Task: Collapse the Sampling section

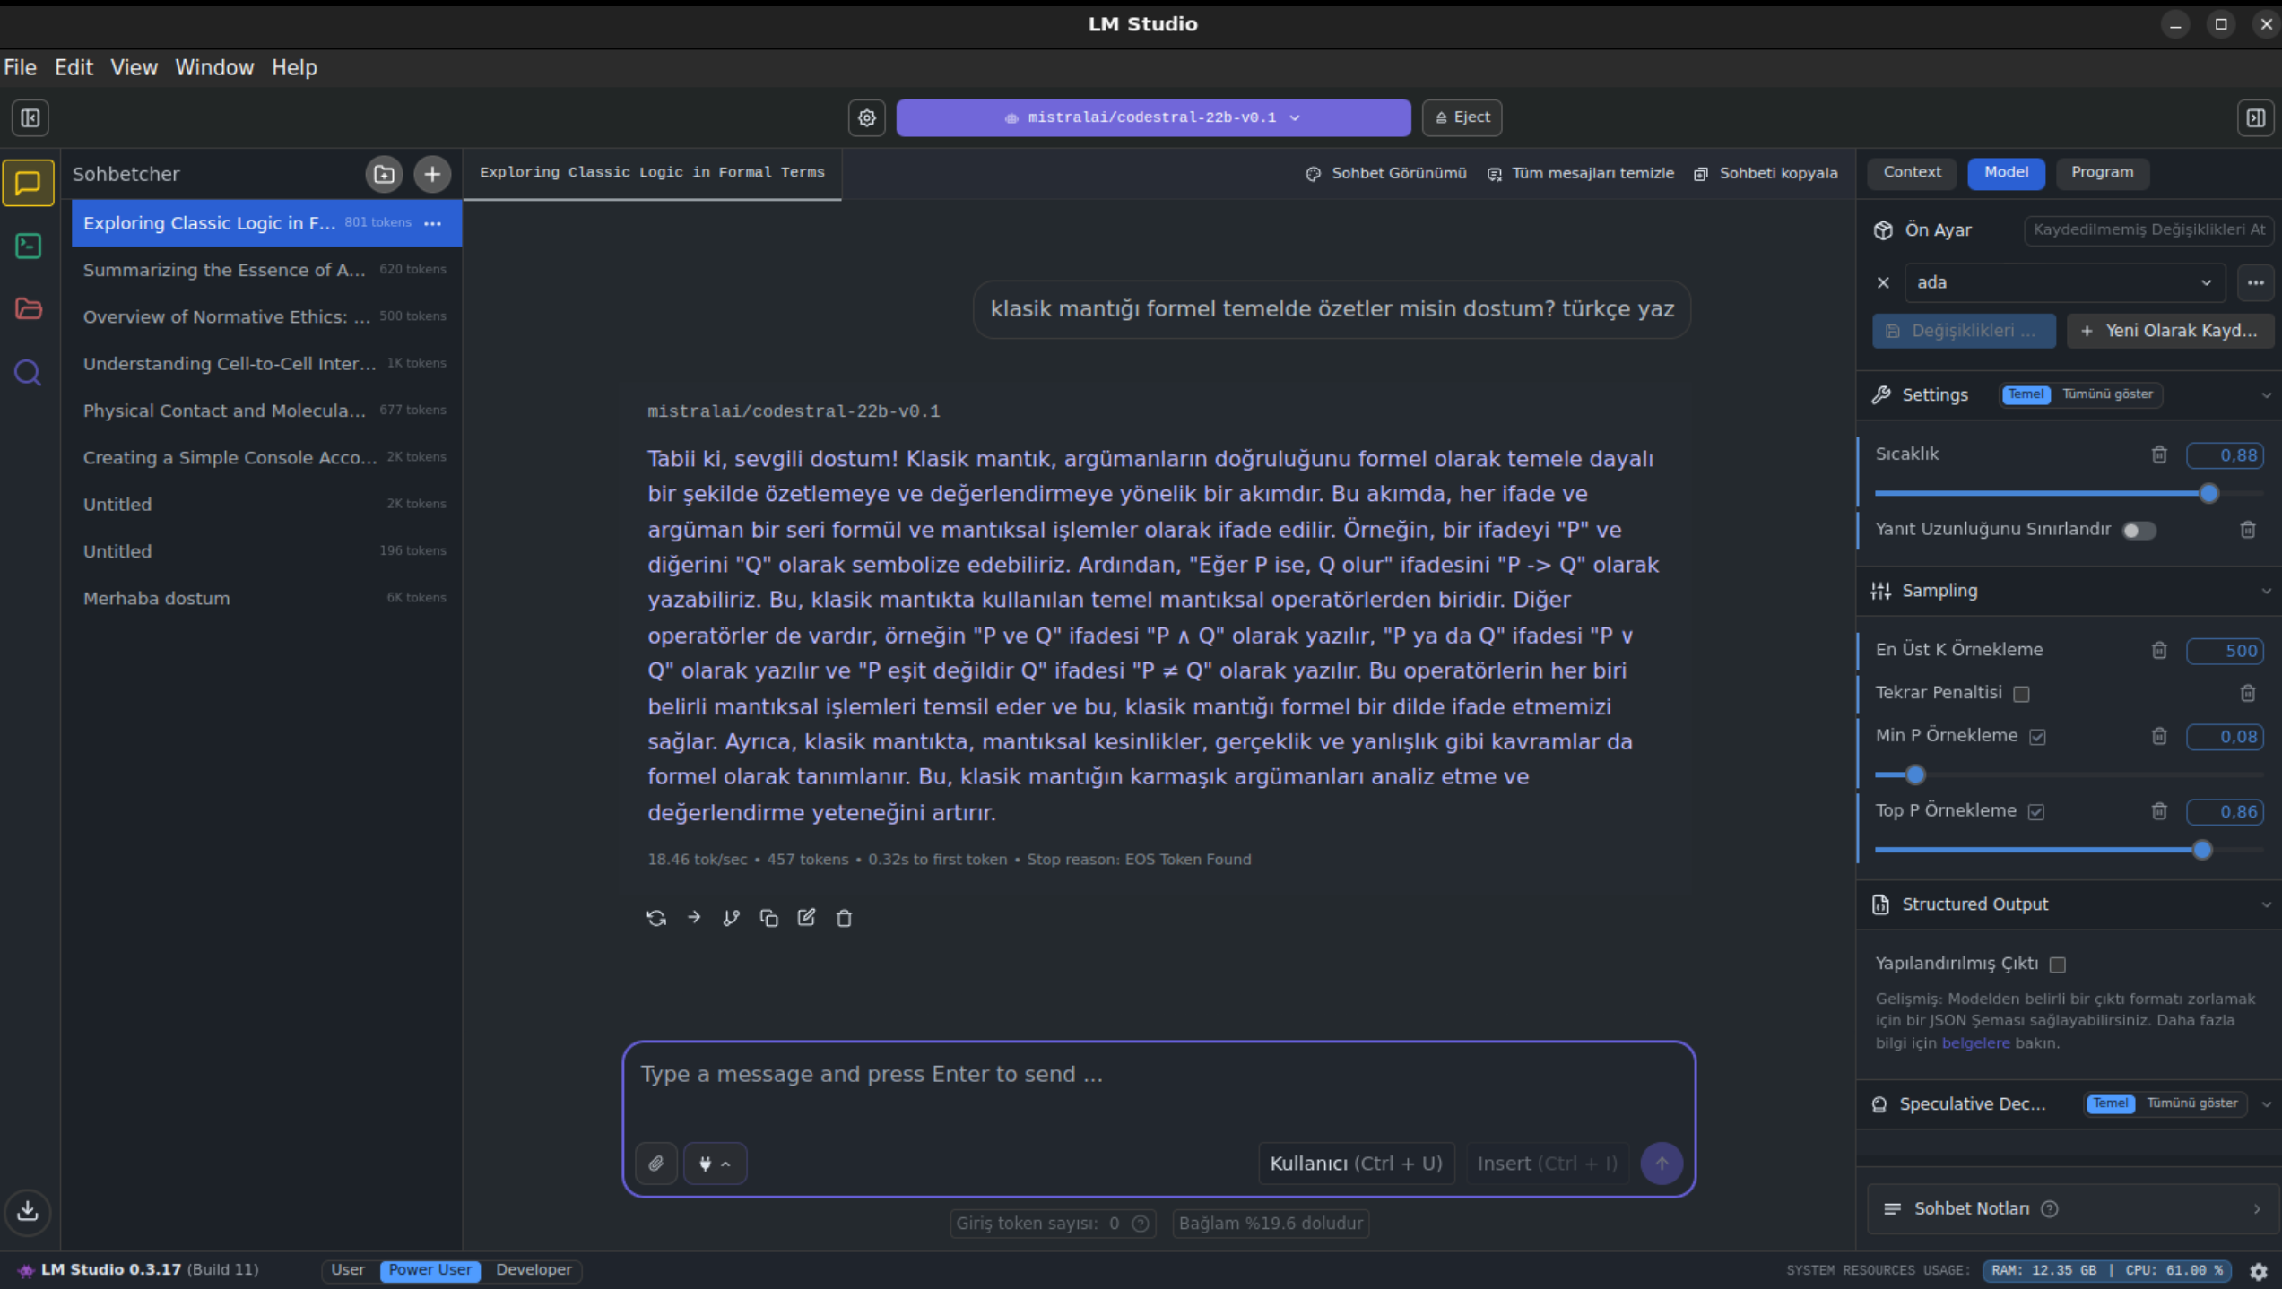Action: tap(2266, 591)
